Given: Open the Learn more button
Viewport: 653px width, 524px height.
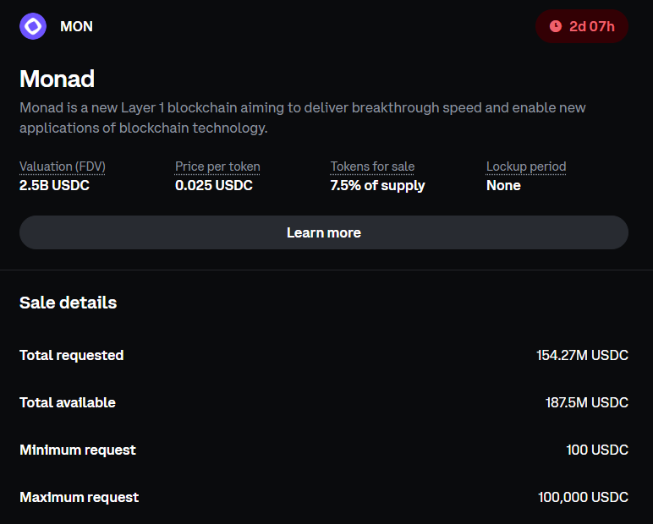Looking at the screenshot, I should pos(324,232).
